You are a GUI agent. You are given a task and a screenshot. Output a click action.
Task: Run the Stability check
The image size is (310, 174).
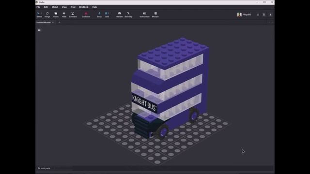click(128, 14)
